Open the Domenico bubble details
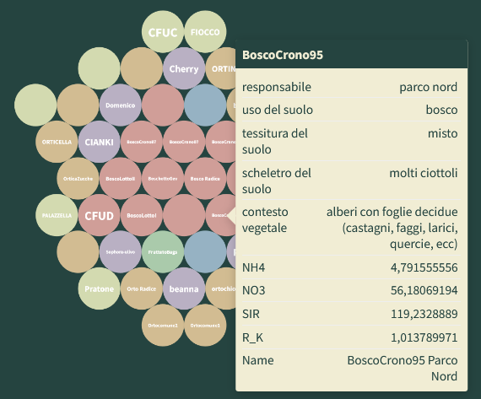 pos(120,105)
